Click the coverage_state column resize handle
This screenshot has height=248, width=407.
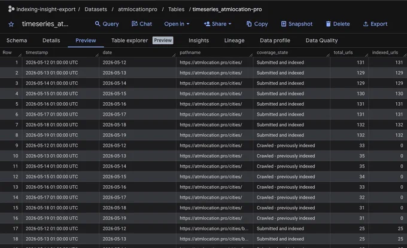328,54
